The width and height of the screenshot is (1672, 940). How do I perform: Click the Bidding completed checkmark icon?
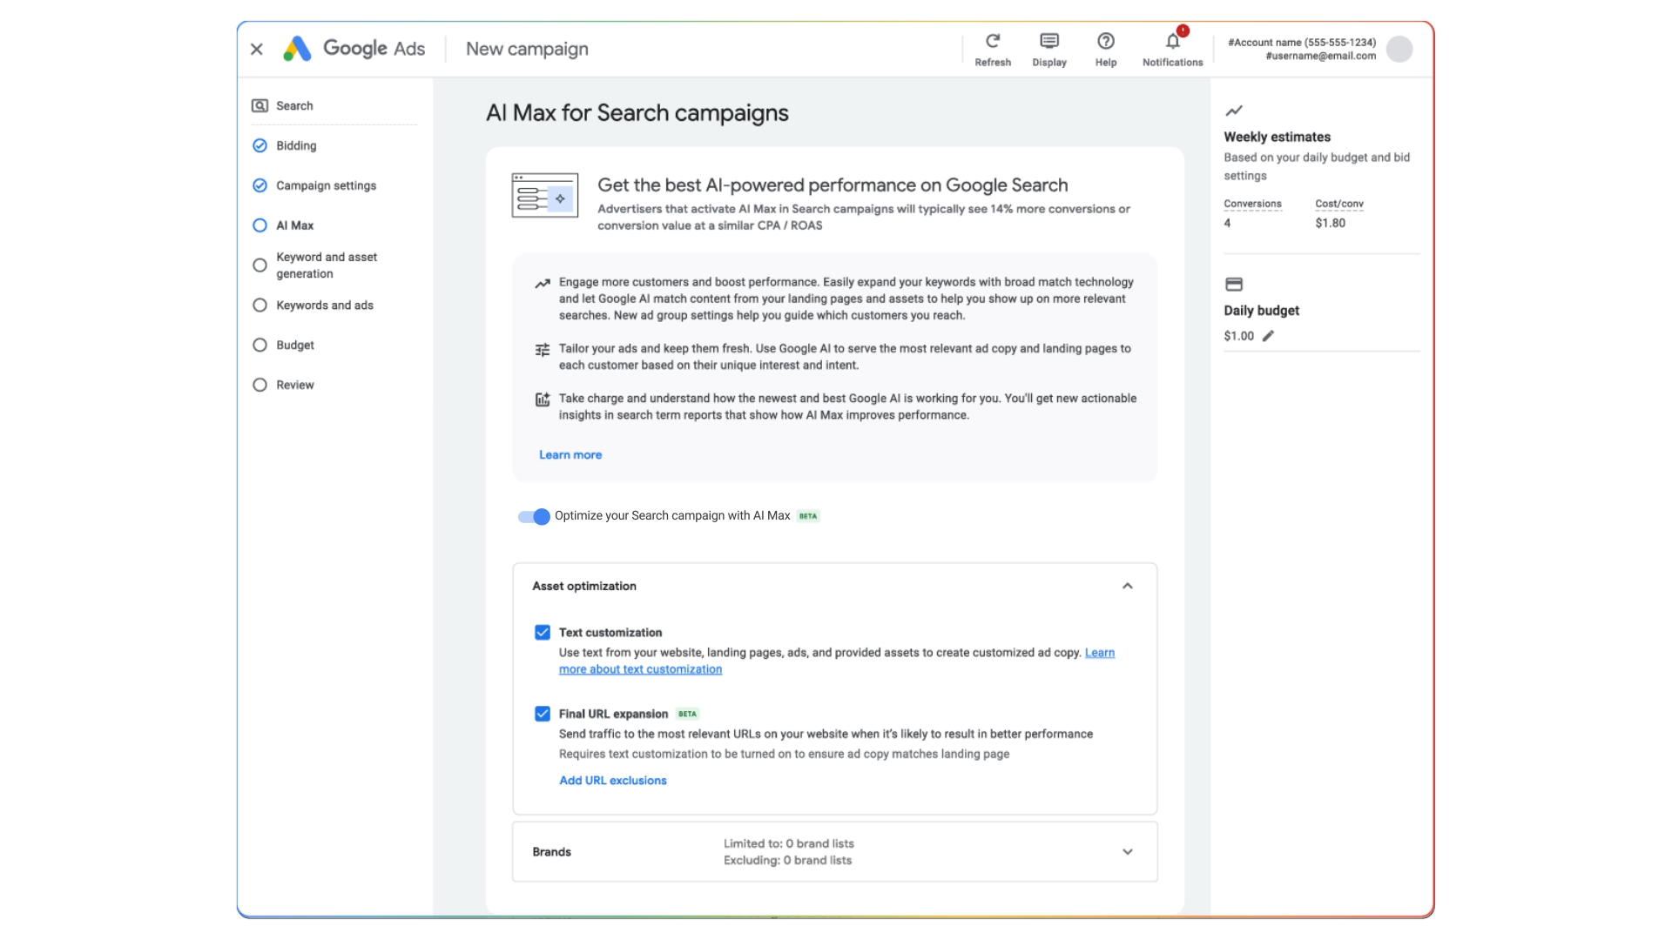[260, 146]
